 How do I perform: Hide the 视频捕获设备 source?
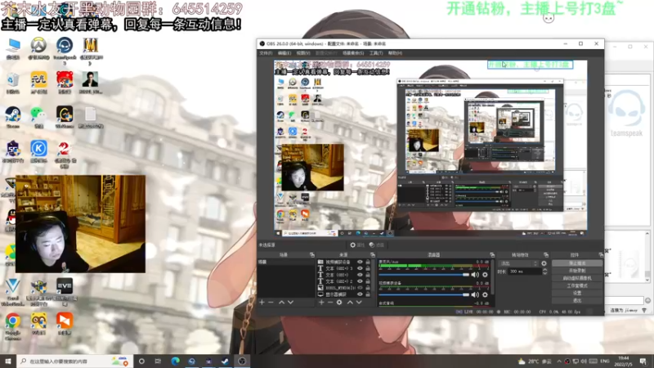click(x=360, y=262)
